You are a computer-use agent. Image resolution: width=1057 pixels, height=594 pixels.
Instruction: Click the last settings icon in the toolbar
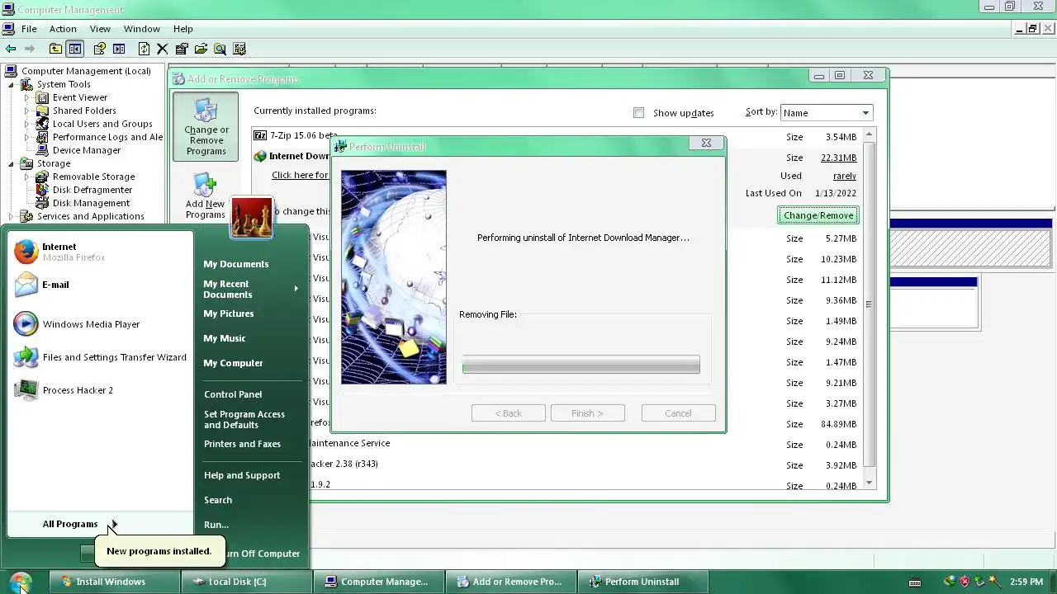(x=239, y=49)
